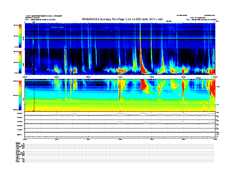Click the -155.00 label on TNR scale
The width and height of the screenshot is (232, 179).
pos(15,110)
